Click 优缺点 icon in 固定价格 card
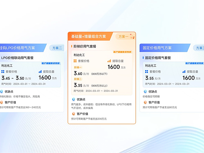This screenshot has height=153, width=204. click(x=145, y=91)
